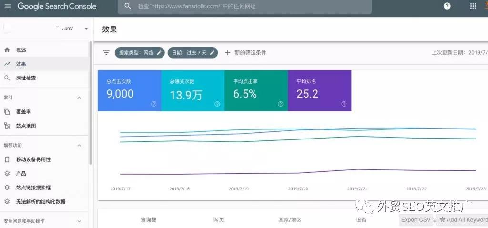Open the Google apps grid
The height and width of the screenshot is (228, 488).
(473, 6)
